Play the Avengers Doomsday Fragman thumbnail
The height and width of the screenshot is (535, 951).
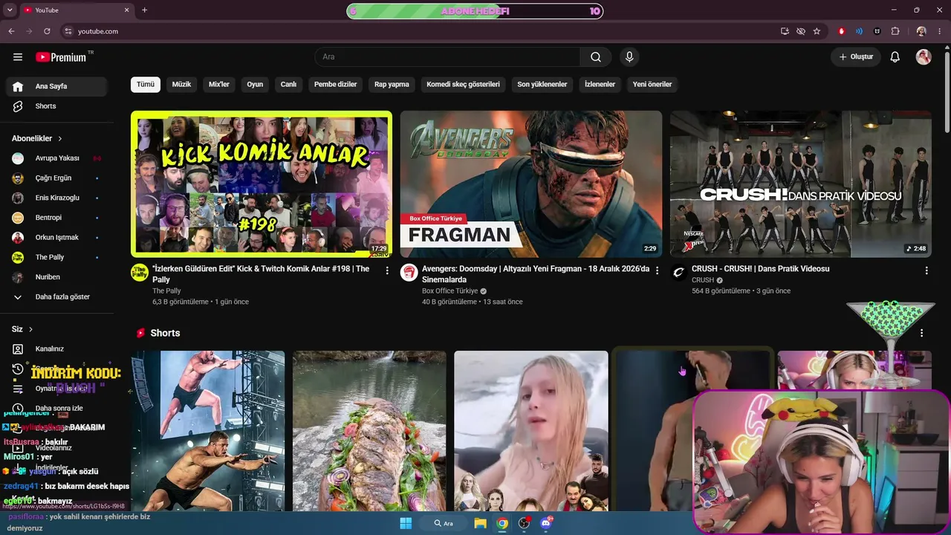531,184
